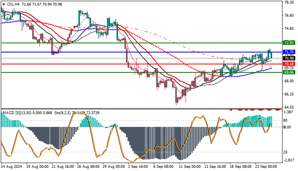
Task: Click the 68.00 price scale value
Action: point(289,81)
